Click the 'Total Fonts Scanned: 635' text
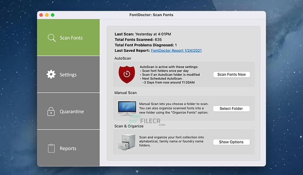Screen dimensions: 303x175 click(138, 39)
